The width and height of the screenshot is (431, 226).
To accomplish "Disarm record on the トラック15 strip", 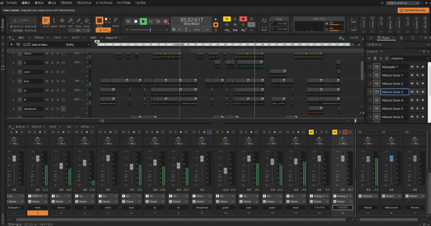I will [345, 132].
